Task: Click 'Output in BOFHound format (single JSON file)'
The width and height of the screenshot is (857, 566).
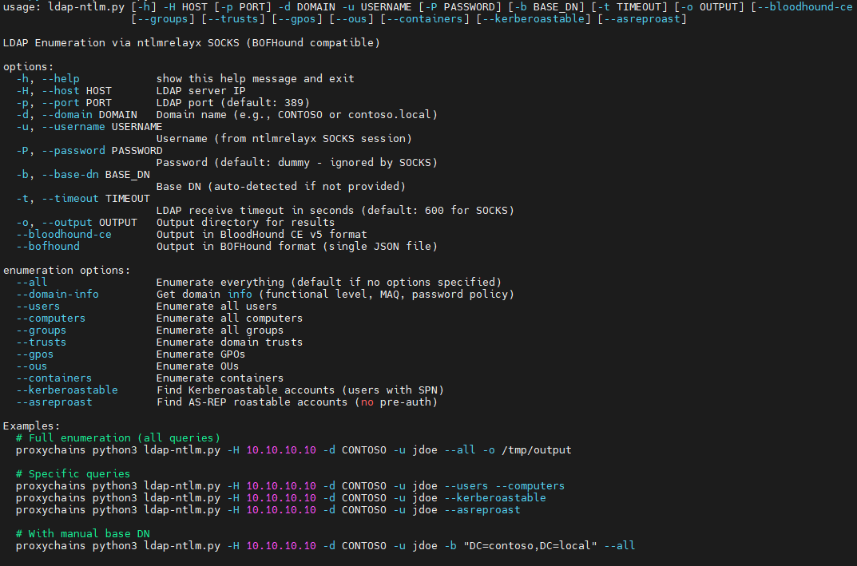Action: (x=297, y=247)
